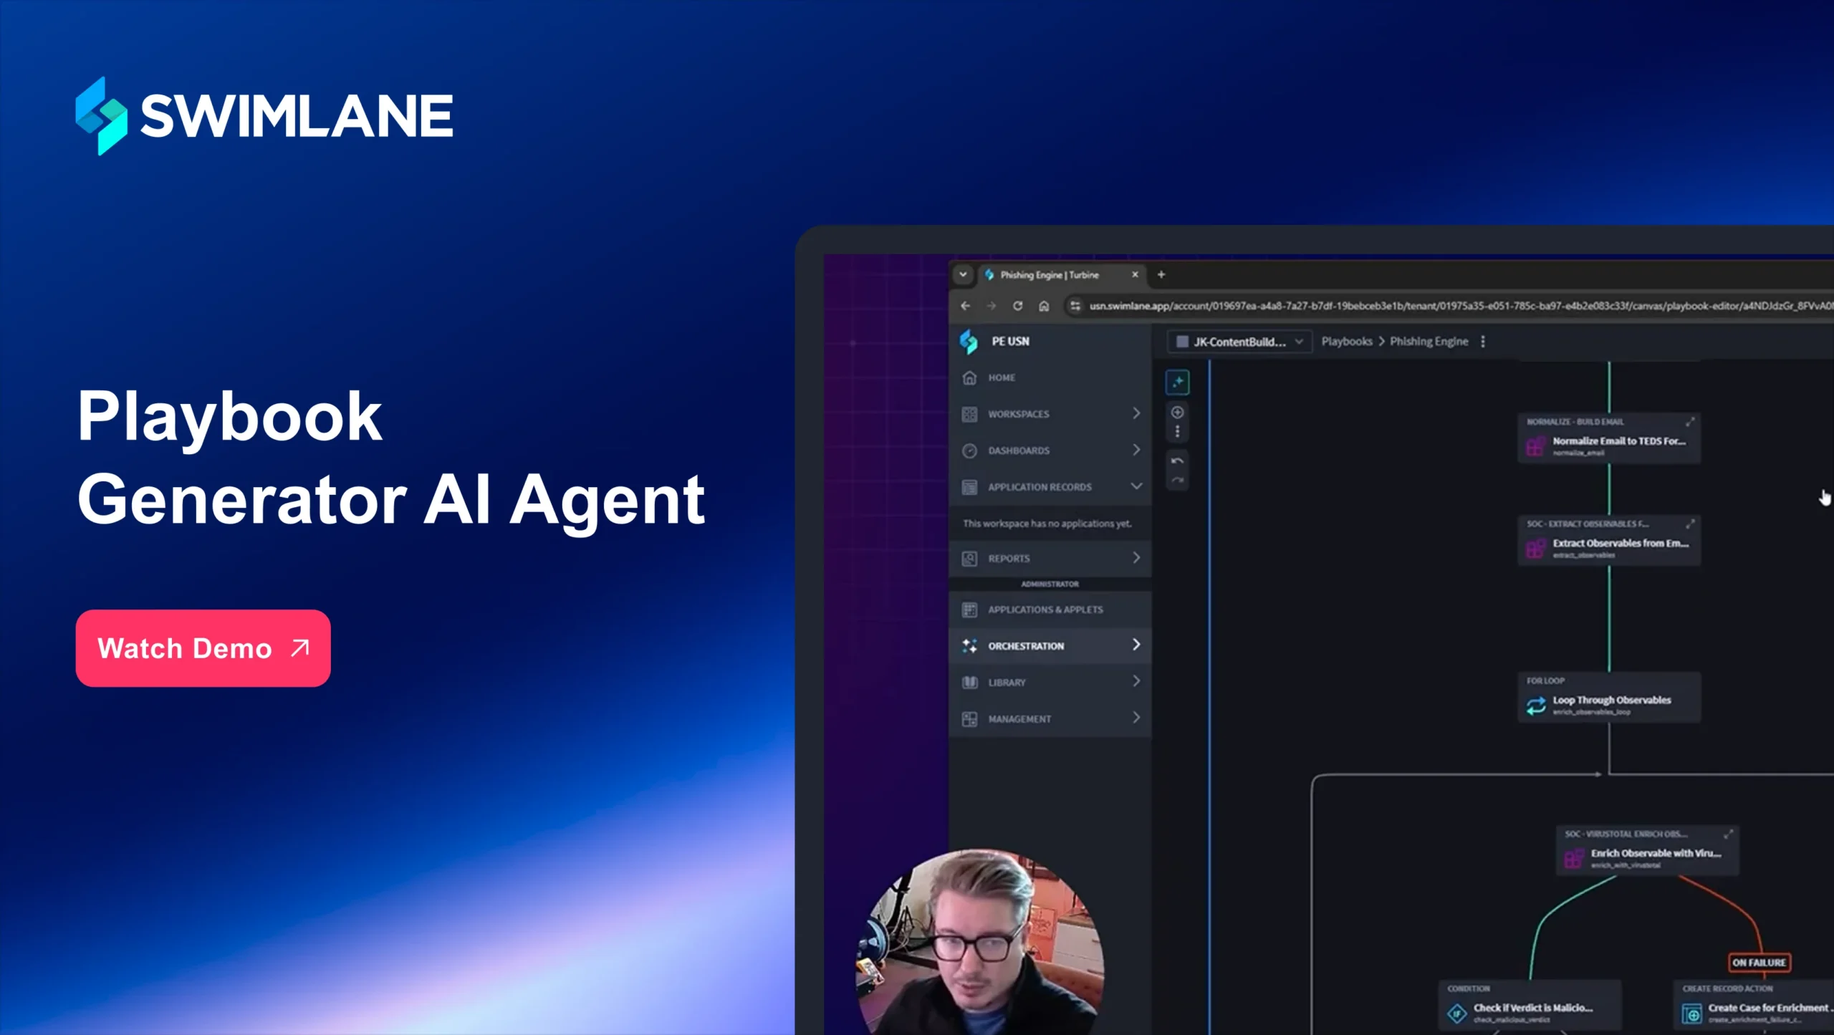Select the Extract Observables from Email node
This screenshot has height=1035, width=1834.
click(1609, 540)
